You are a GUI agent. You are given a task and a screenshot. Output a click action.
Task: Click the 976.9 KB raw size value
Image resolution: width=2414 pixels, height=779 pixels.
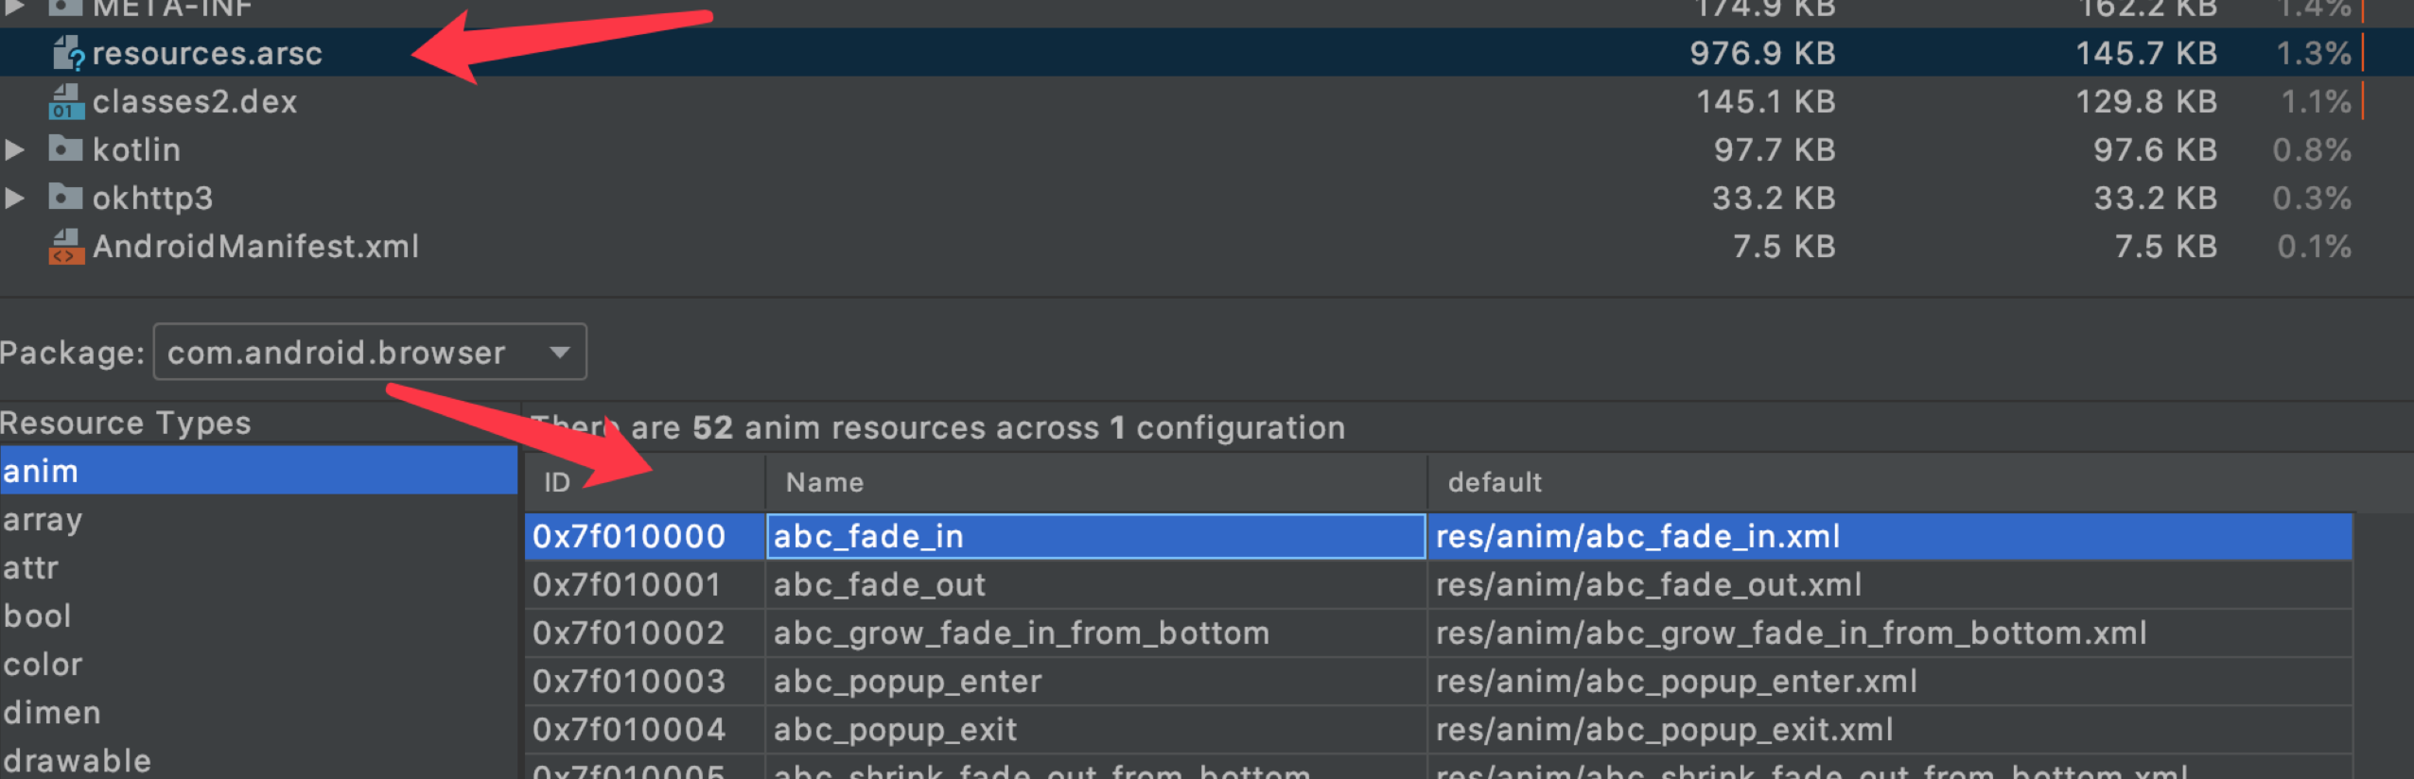[x=1762, y=53]
